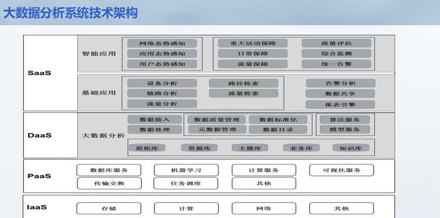
Task: Select the IaaS layer label
Action: click(x=37, y=207)
